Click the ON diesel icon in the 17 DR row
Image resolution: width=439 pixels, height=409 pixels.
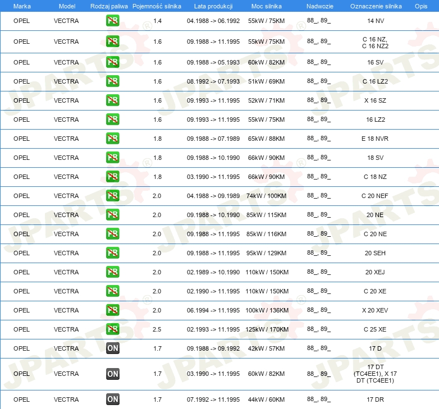pyautogui.click(x=112, y=399)
